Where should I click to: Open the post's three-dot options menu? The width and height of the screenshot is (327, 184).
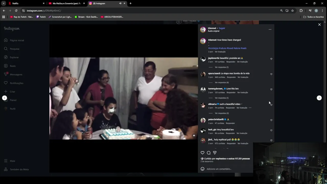tap(270, 29)
